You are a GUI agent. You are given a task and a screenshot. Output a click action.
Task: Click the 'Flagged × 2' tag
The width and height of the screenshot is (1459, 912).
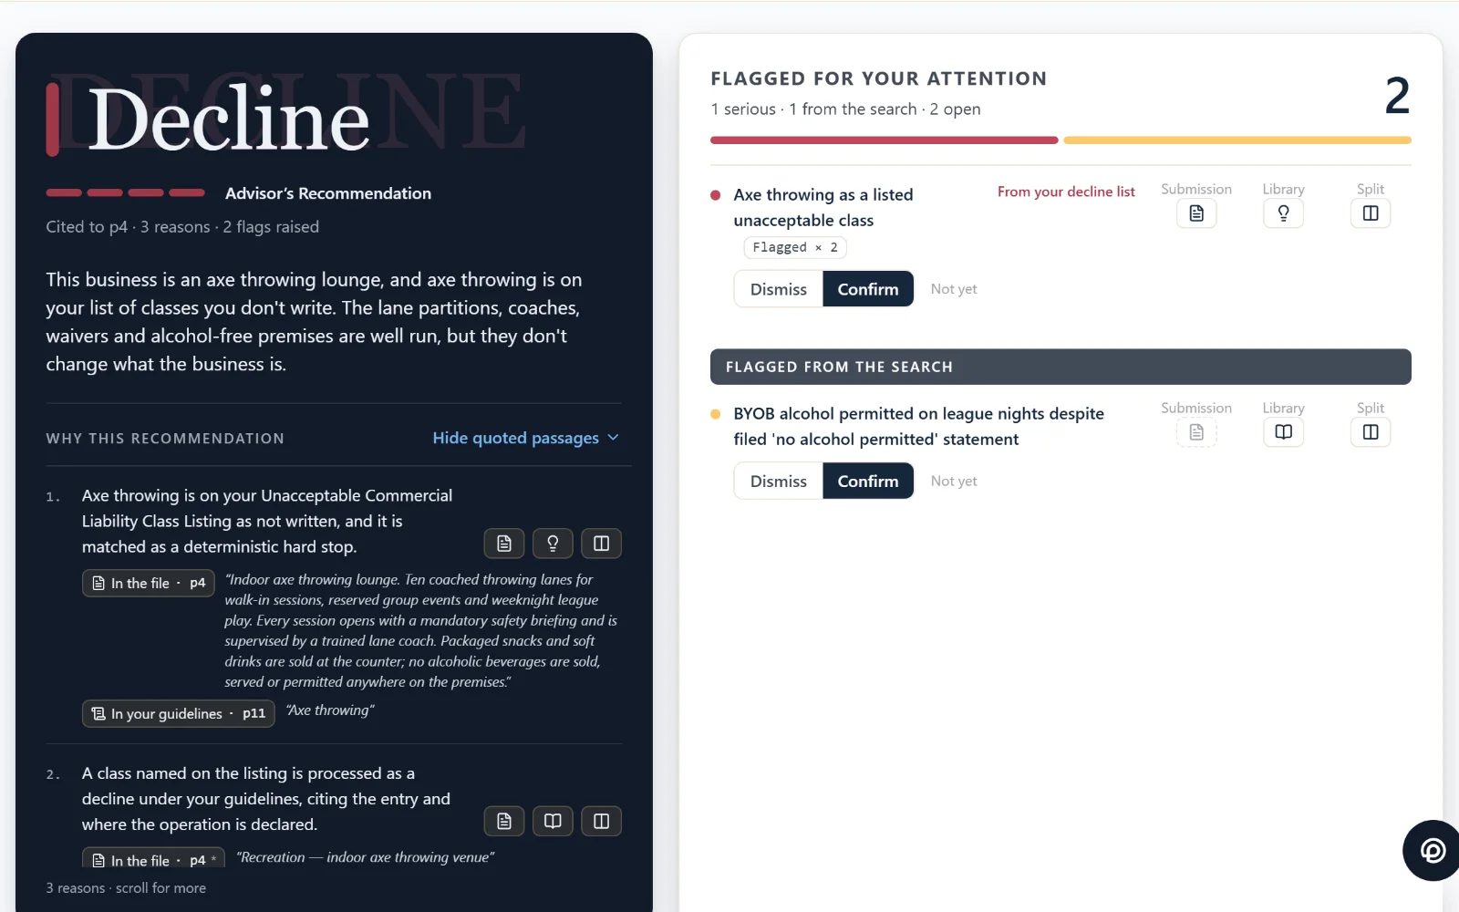795,247
